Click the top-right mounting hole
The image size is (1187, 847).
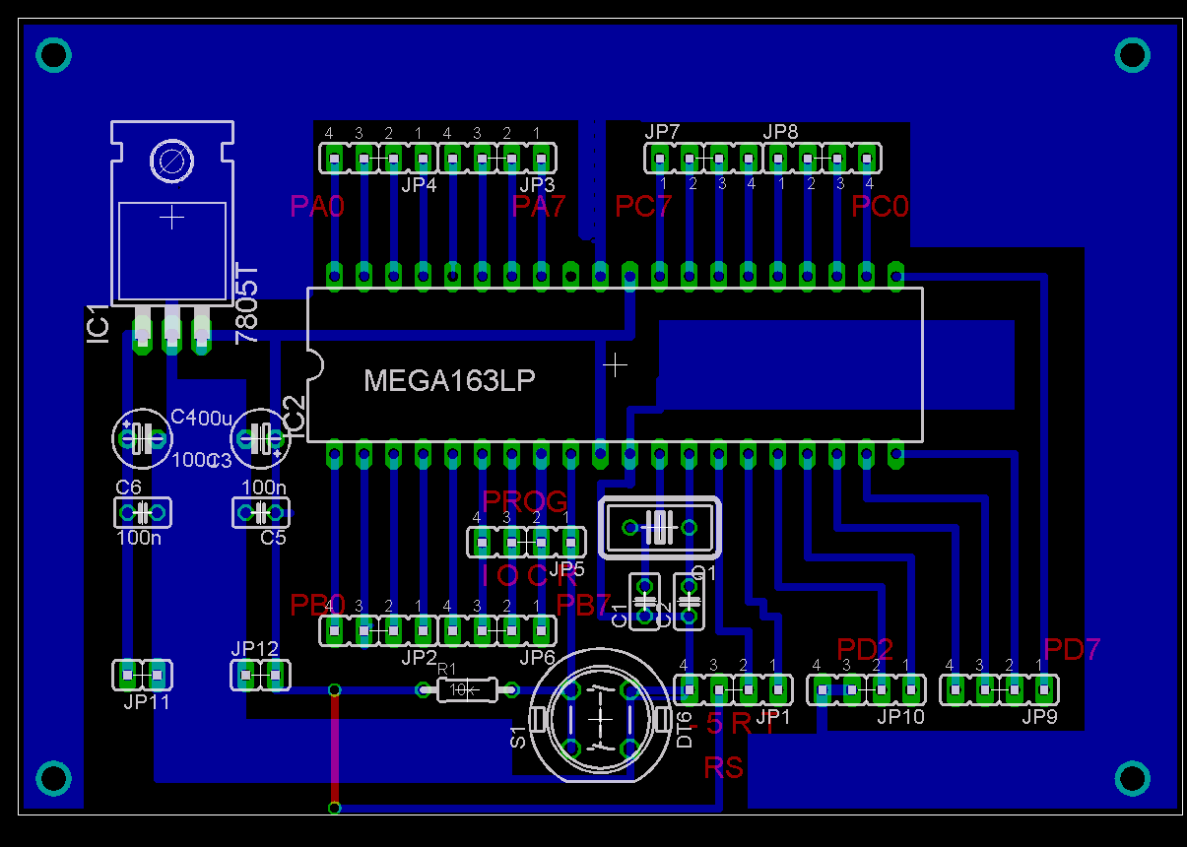[x=1133, y=54]
